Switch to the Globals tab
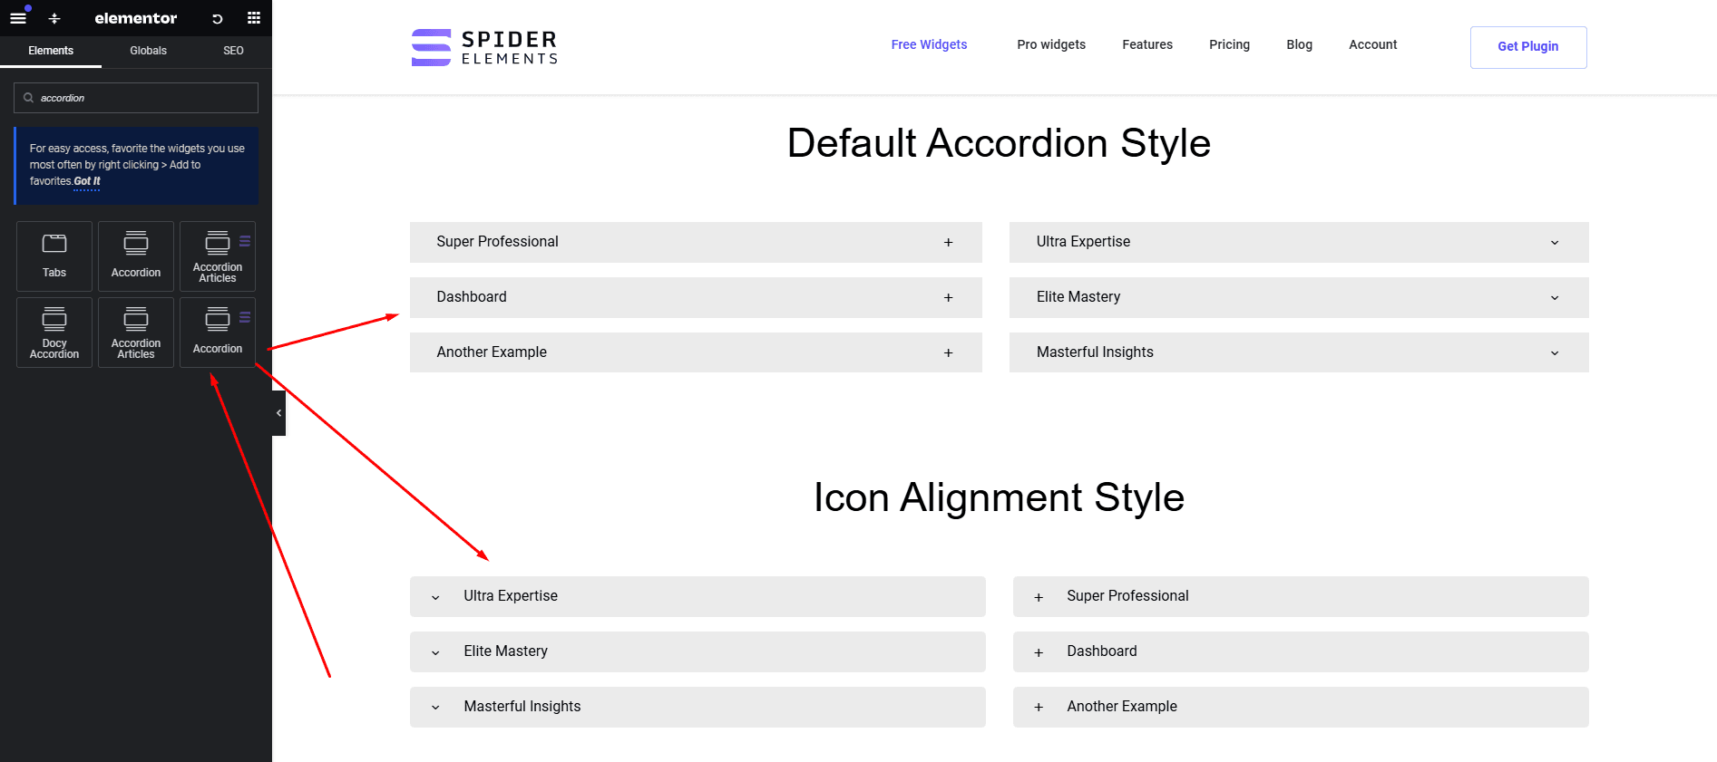The height and width of the screenshot is (762, 1717). coord(148,51)
